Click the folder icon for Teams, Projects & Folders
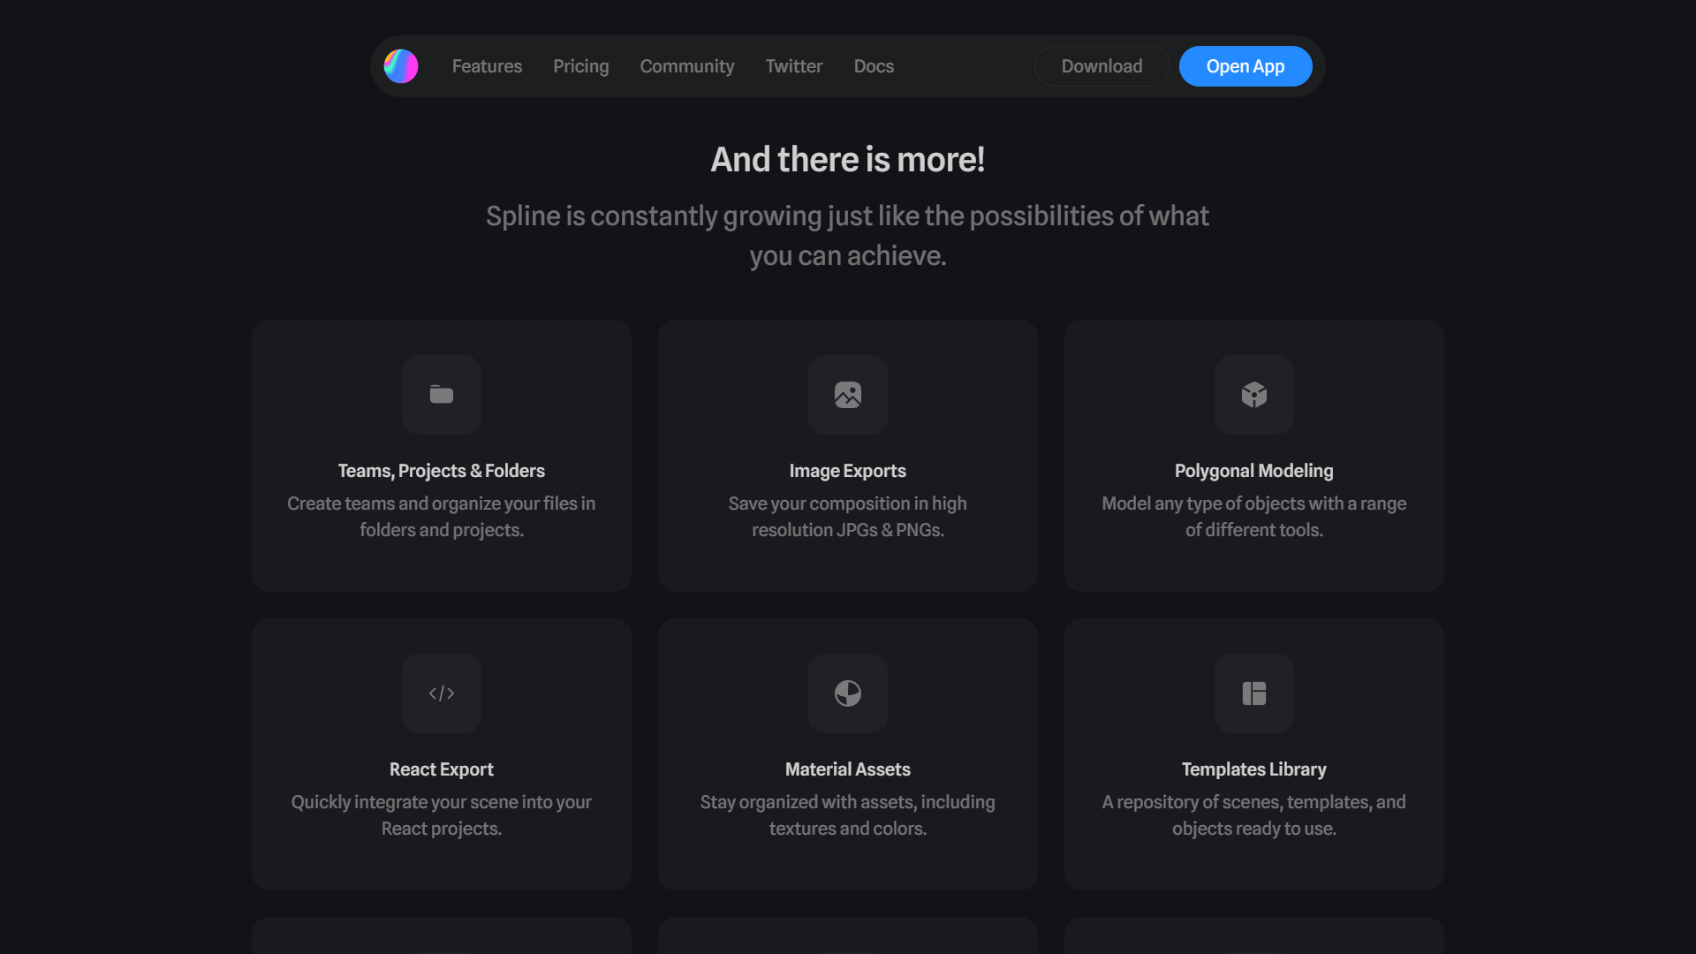 coord(442,395)
